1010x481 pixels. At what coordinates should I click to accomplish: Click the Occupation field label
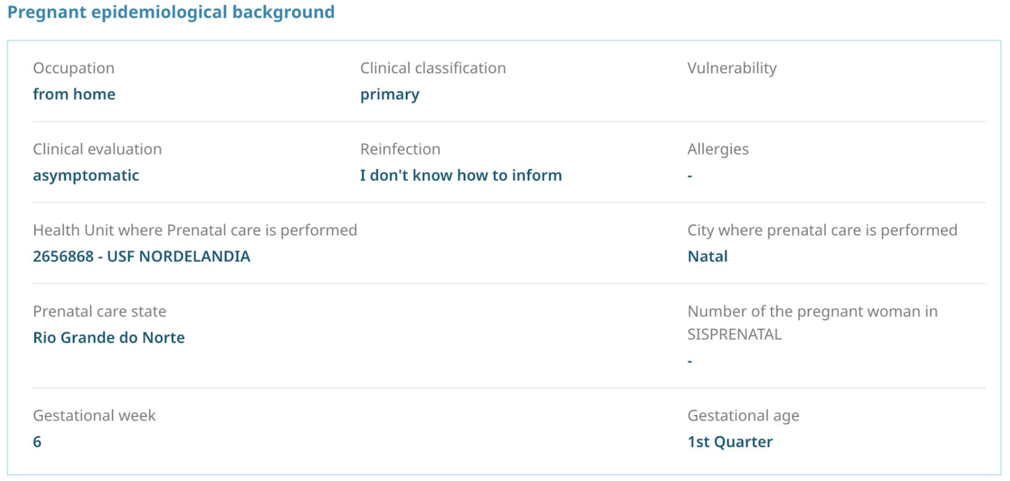(x=74, y=68)
